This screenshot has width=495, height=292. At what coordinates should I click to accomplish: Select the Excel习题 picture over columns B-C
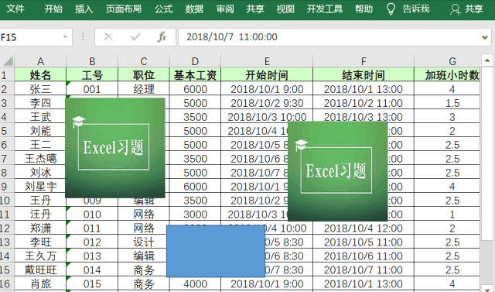115,148
